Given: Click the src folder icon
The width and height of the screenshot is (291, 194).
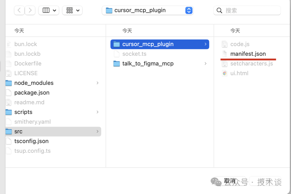Looking at the screenshot, I should coord(9,131).
